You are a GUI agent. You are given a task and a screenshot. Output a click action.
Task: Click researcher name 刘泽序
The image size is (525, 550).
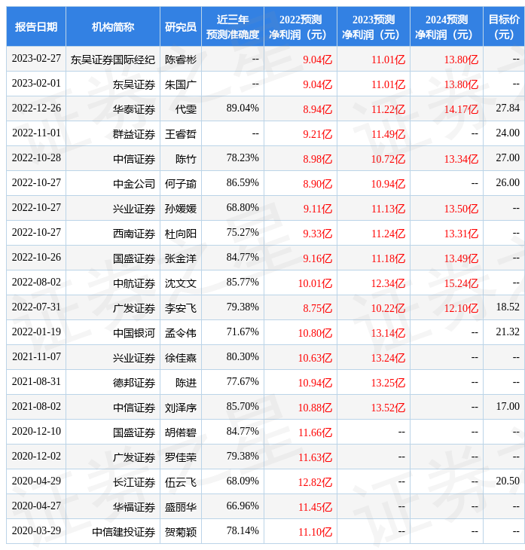point(181,408)
